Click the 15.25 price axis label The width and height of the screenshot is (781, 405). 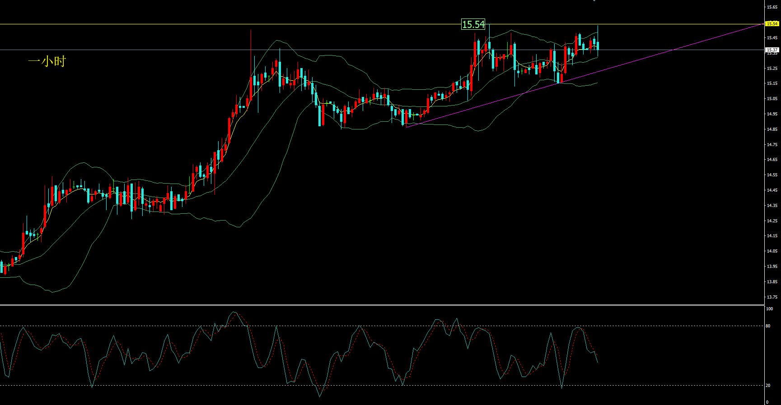(x=772, y=69)
